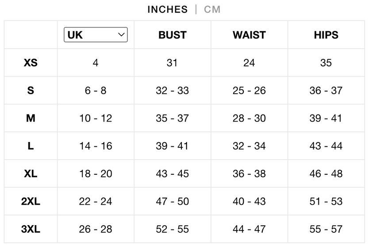Screen dimensions: 368x245
Task: Click the UK size 26 - 28 cell
Action: (x=96, y=229)
